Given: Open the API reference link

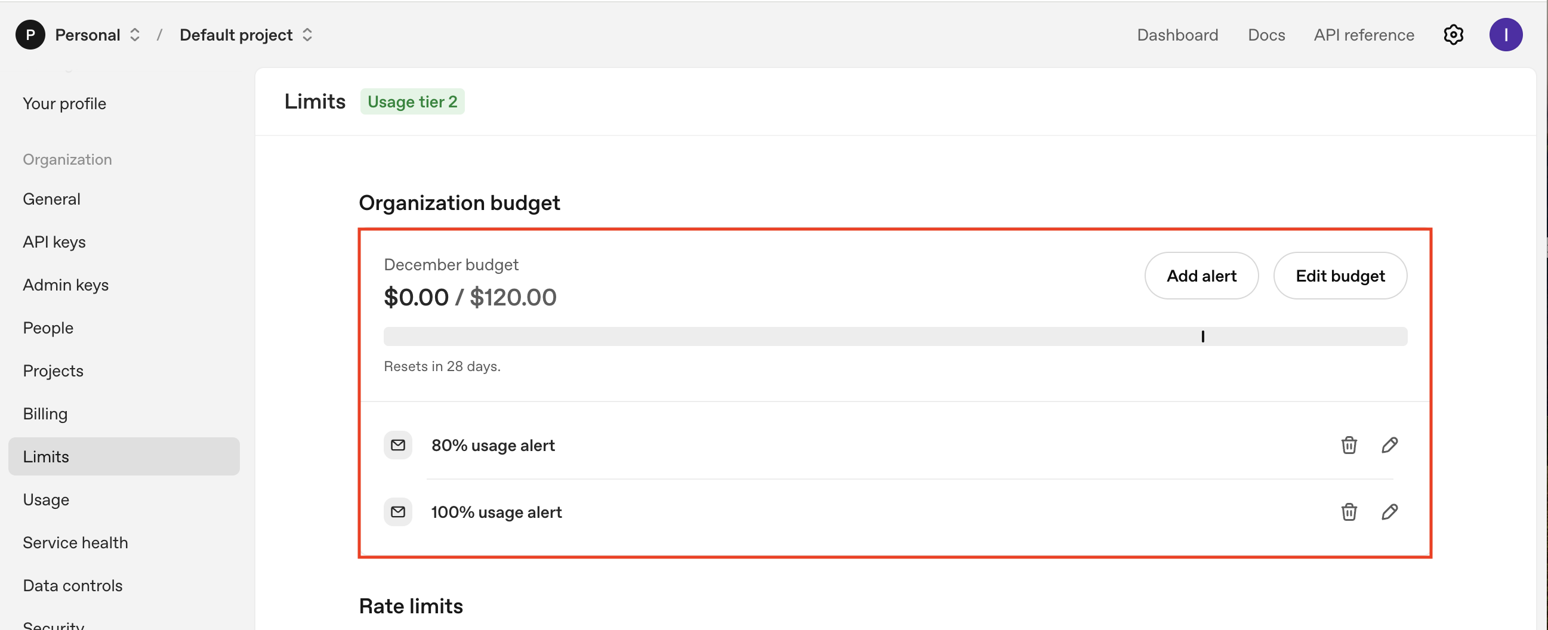Looking at the screenshot, I should (x=1364, y=35).
